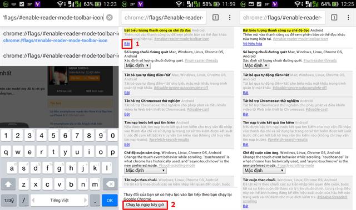Middle screen: click Bật under 'Tắt bỏ qua tự động điền'

(127, 93)
